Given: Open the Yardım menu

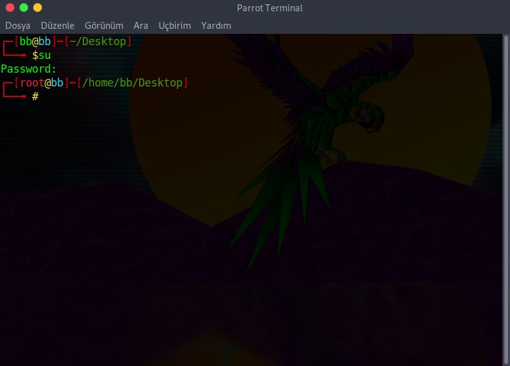Looking at the screenshot, I should pyautogui.click(x=216, y=26).
